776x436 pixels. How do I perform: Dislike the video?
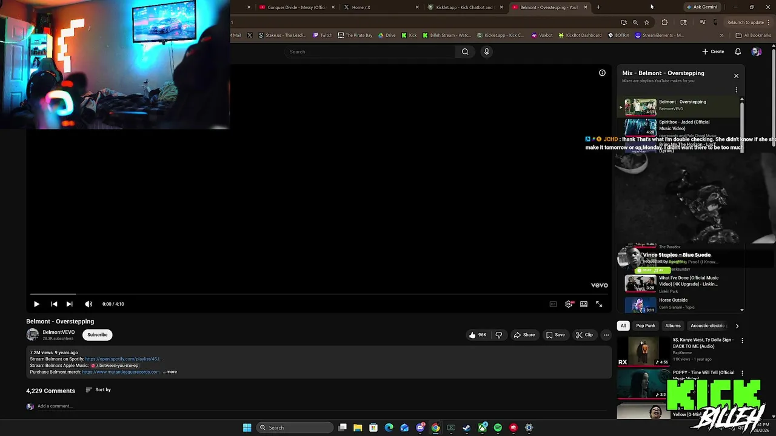click(x=499, y=335)
